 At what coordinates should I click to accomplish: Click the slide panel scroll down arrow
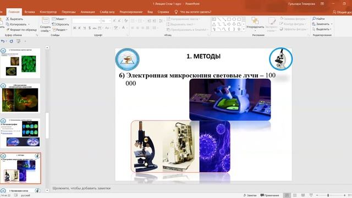click(x=47, y=190)
